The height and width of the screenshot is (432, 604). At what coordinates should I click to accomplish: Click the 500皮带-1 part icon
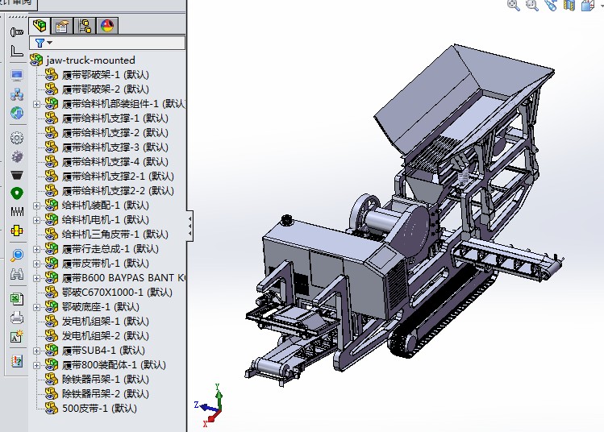52,409
